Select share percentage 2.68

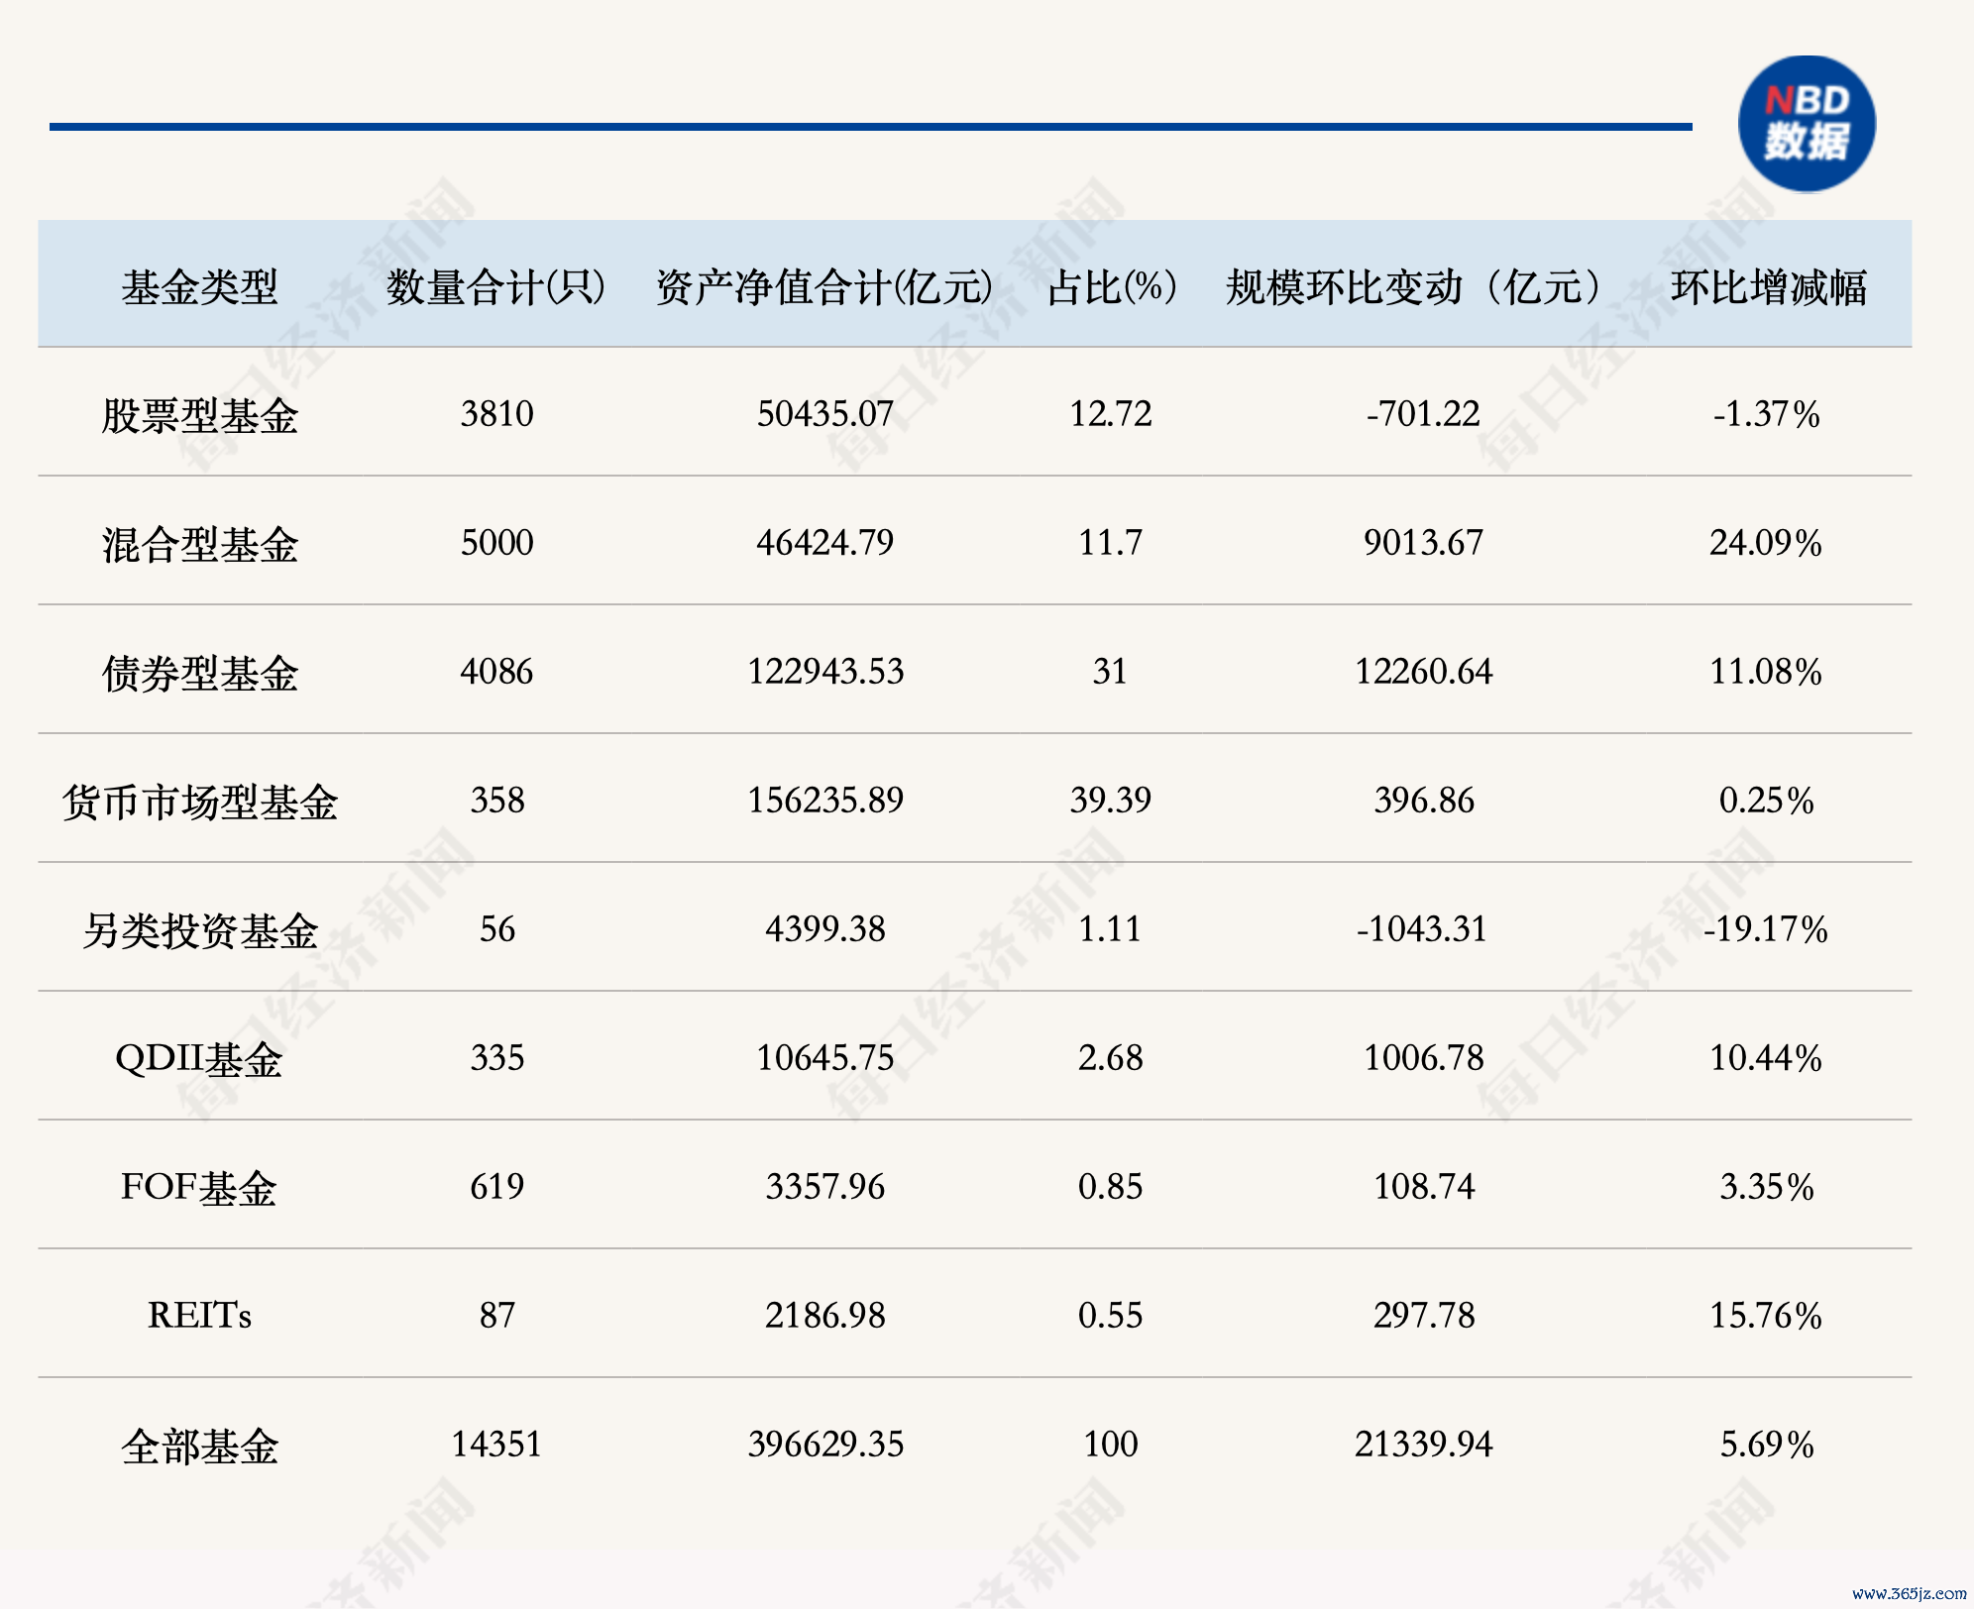coord(1110,1057)
